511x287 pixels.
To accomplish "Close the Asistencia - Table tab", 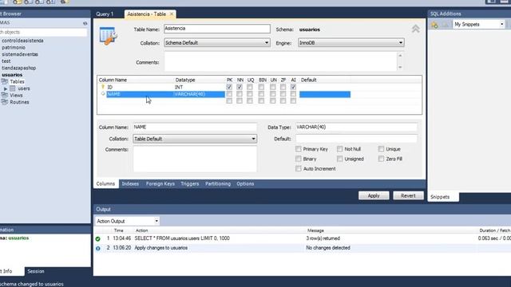I will click(172, 14).
